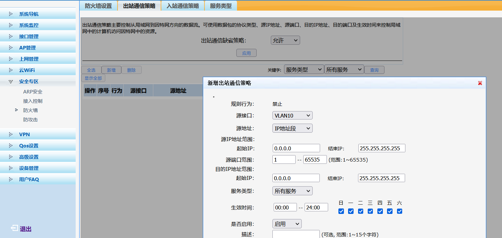502x238 pixels.
Task: Click the arrow icon next to VPN
Action: coord(11,134)
